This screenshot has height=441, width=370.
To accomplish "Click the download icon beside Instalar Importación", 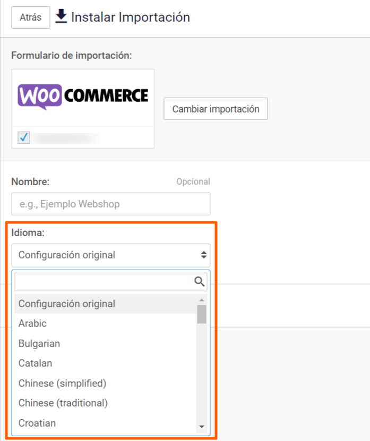I will (x=61, y=16).
